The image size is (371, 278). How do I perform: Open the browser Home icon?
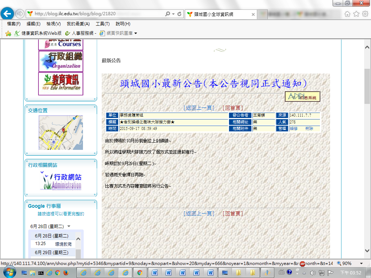(x=347, y=14)
